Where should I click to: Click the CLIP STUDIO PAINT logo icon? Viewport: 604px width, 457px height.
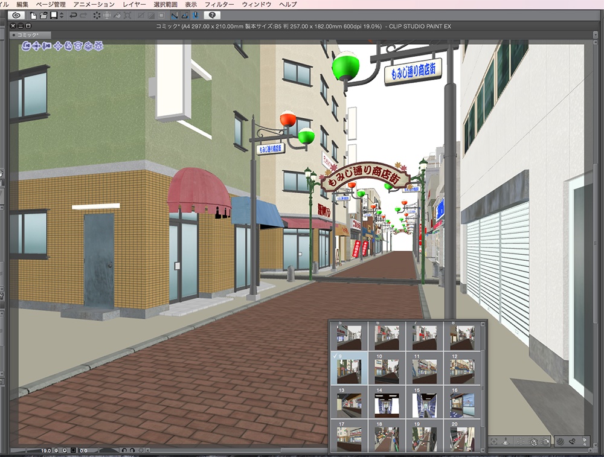[x=16, y=15]
